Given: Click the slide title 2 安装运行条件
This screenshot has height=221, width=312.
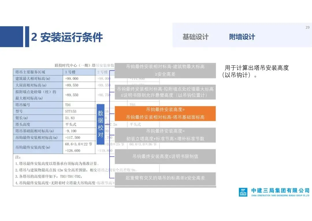Looking at the screenshot, I should tap(67, 37).
